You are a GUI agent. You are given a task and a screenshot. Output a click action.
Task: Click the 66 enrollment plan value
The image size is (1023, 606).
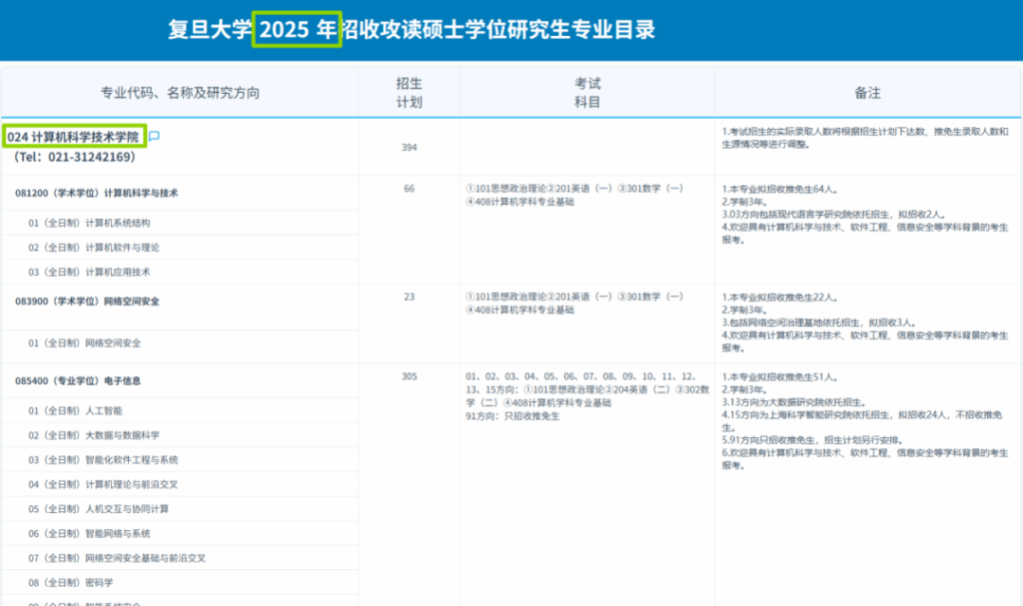pyautogui.click(x=409, y=189)
